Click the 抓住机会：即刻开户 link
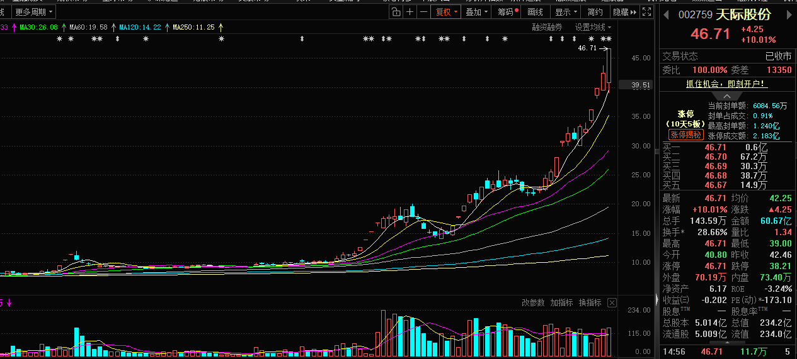This screenshot has height=359, width=797. pos(726,83)
